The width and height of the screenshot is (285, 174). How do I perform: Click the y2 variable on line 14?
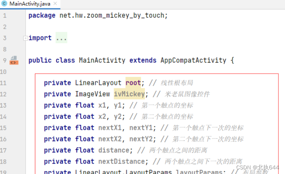tap(118, 116)
